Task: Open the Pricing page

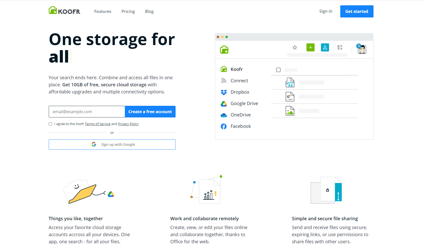Action: (128, 11)
